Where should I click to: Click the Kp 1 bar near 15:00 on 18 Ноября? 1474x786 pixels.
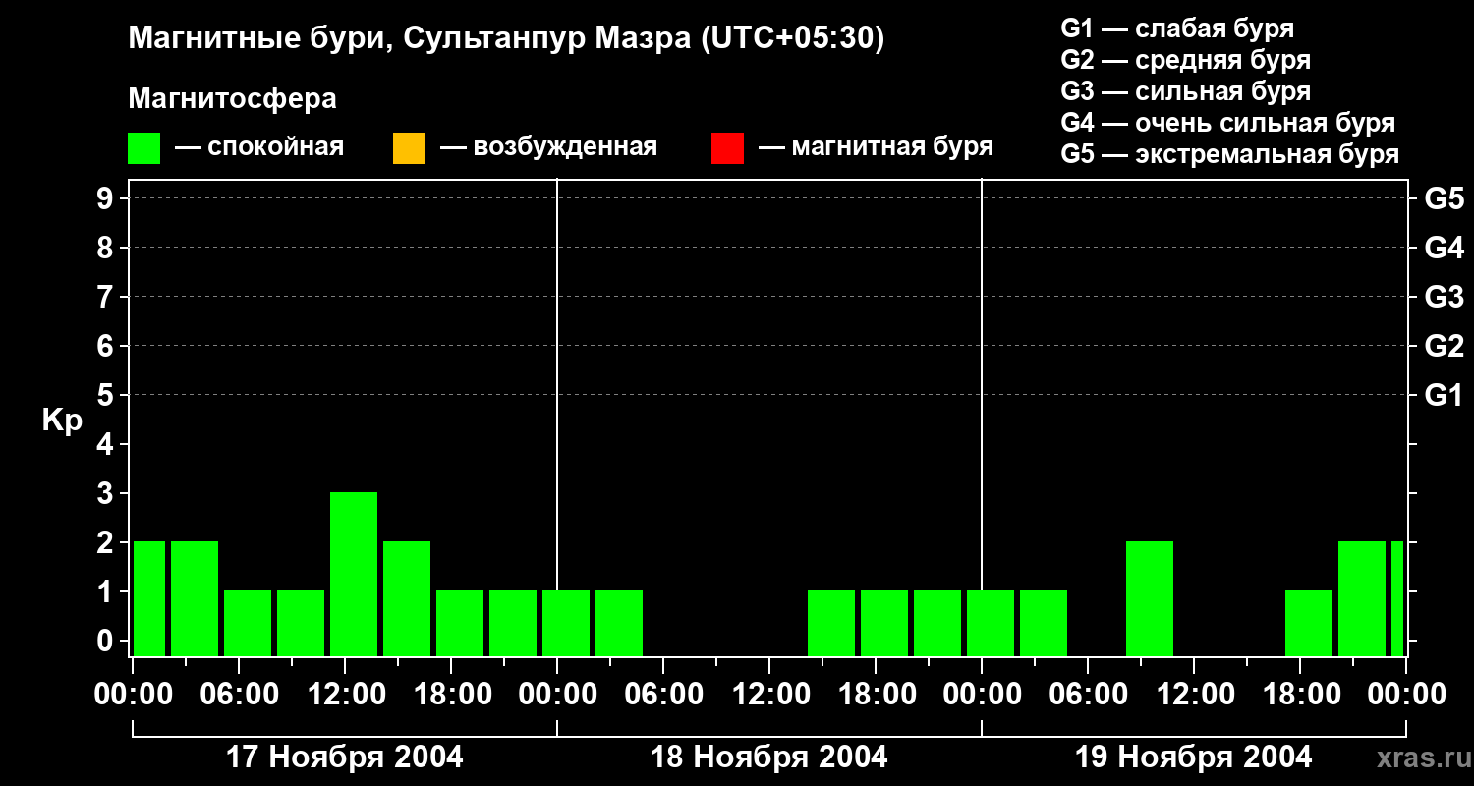pyautogui.click(x=831, y=623)
